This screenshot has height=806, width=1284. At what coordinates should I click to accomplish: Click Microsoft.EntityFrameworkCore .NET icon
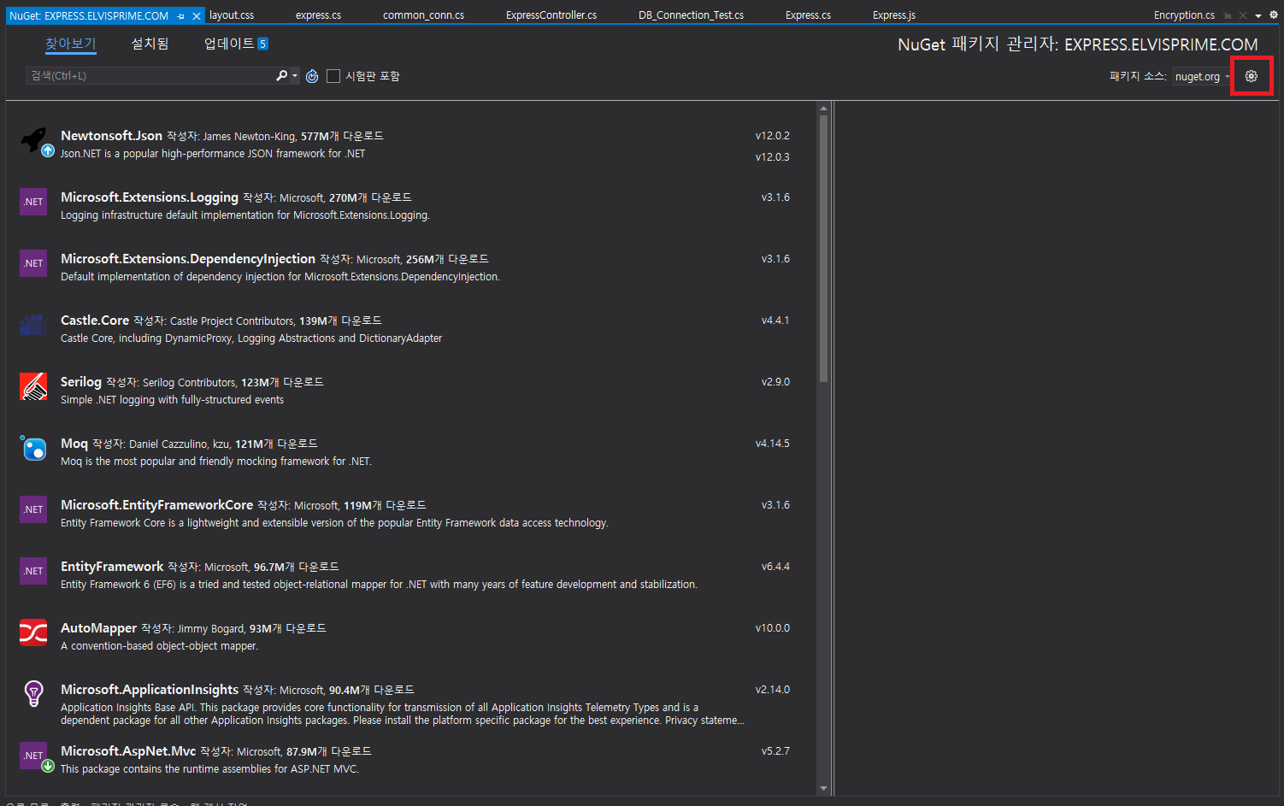click(x=33, y=509)
